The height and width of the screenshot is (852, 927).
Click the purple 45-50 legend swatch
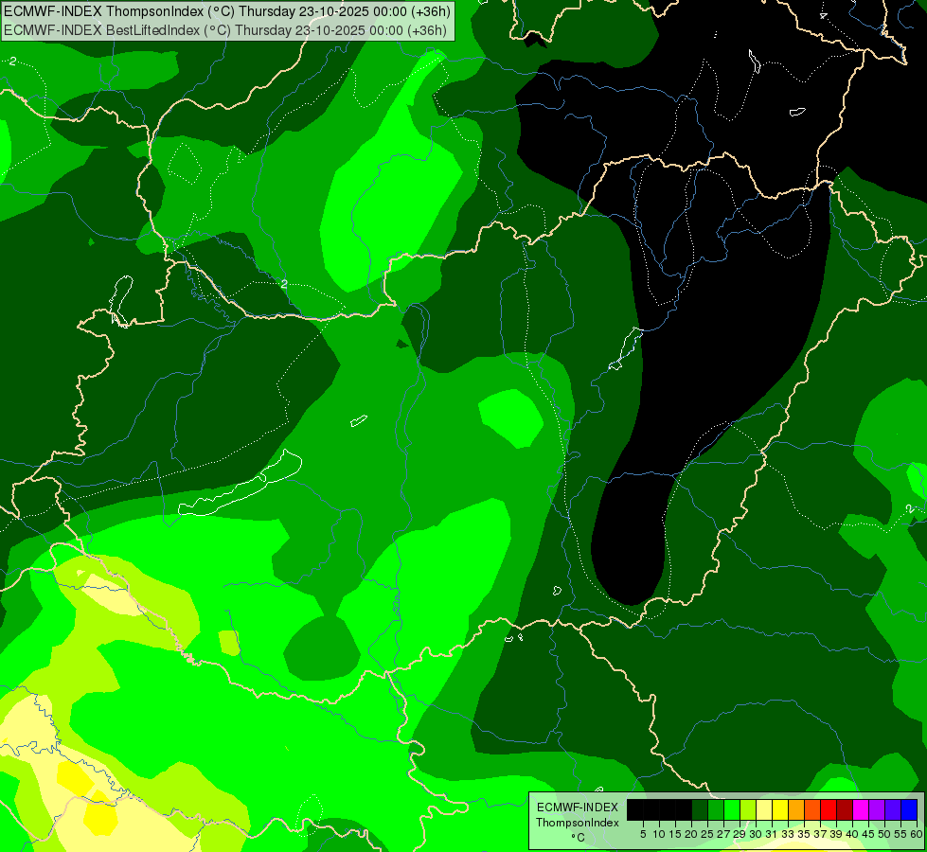pos(877,810)
